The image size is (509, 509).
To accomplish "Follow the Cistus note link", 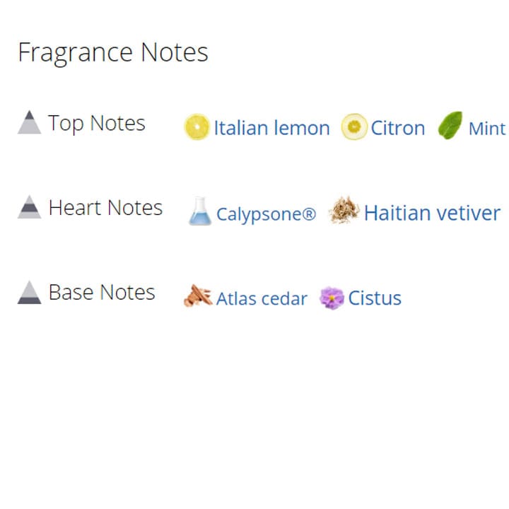I will (375, 298).
